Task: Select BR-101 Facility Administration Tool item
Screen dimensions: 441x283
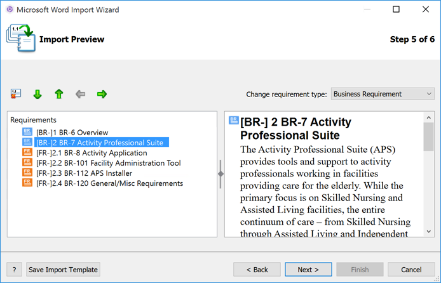Action: pos(108,163)
